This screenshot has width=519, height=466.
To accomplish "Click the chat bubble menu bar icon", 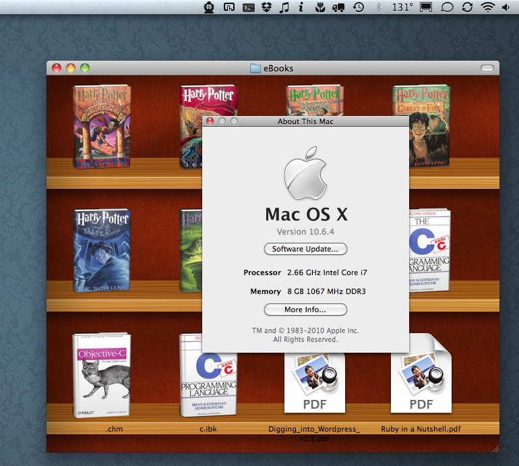I will pos(447,7).
